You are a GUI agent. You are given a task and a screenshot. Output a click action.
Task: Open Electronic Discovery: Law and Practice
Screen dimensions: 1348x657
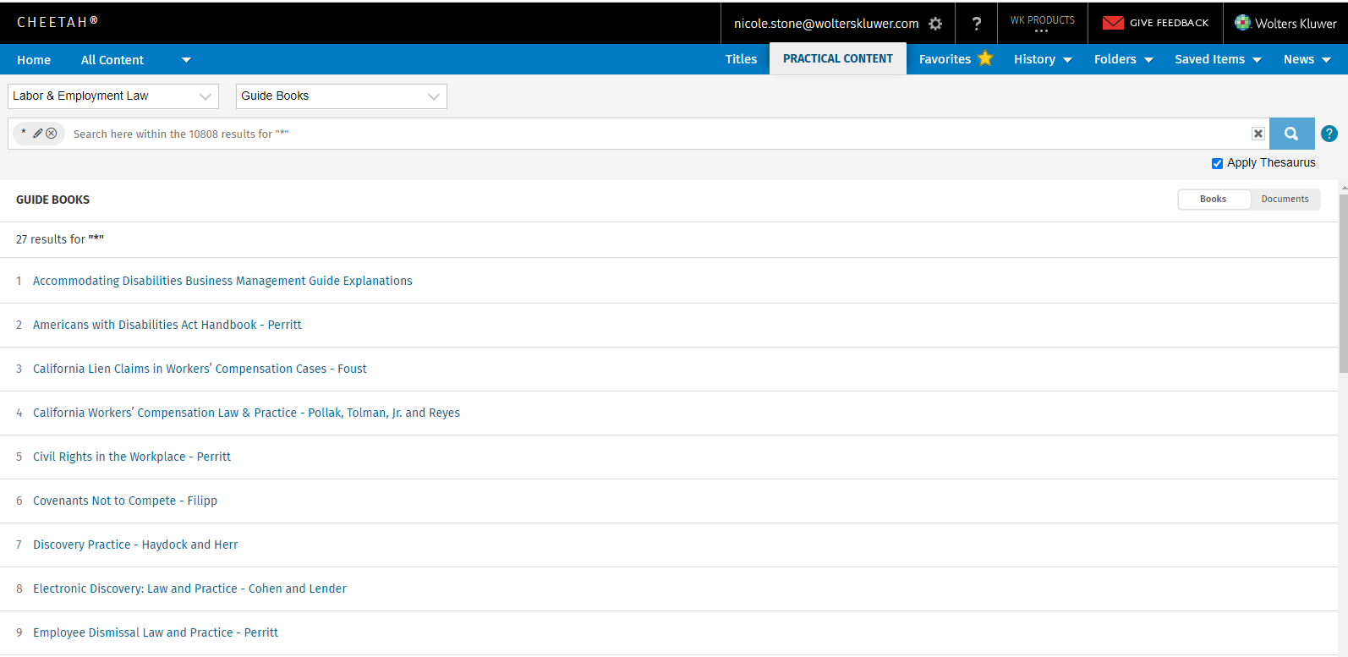[x=189, y=589]
